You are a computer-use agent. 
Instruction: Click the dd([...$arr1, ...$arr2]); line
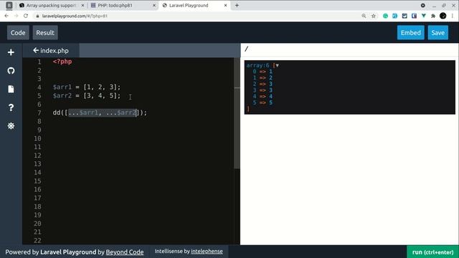[100, 113]
